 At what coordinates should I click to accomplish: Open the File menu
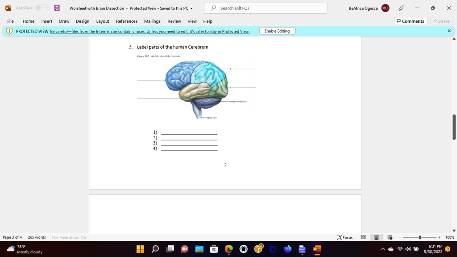coord(11,21)
